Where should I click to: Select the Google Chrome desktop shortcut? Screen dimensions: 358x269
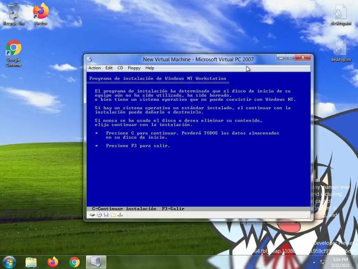14,53
